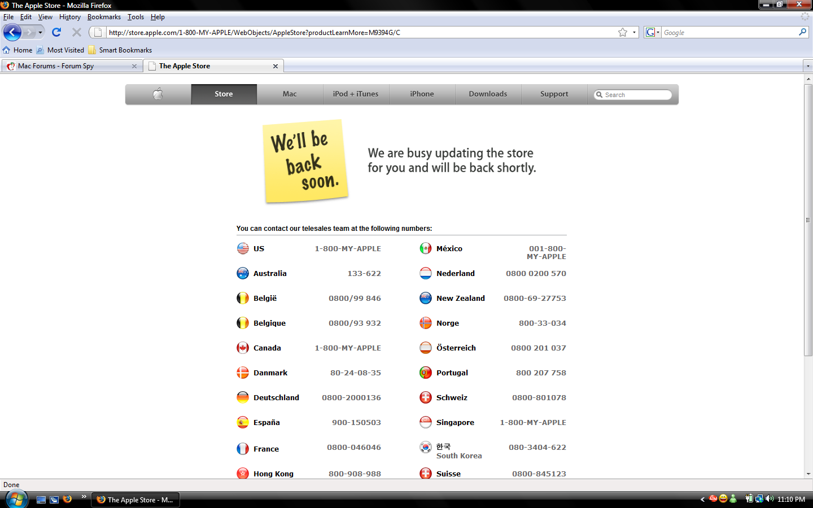Click the Canada flag icon
Screen dimensions: 813x508
tap(243, 348)
